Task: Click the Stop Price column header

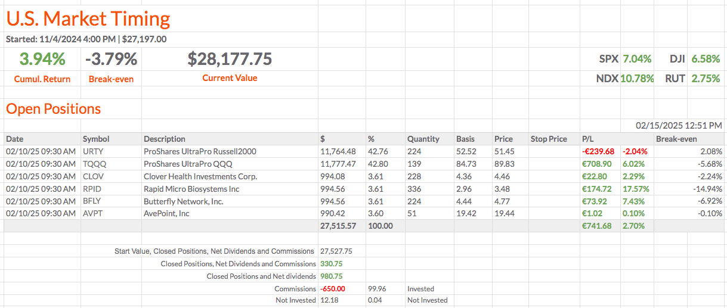Action: [x=549, y=139]
